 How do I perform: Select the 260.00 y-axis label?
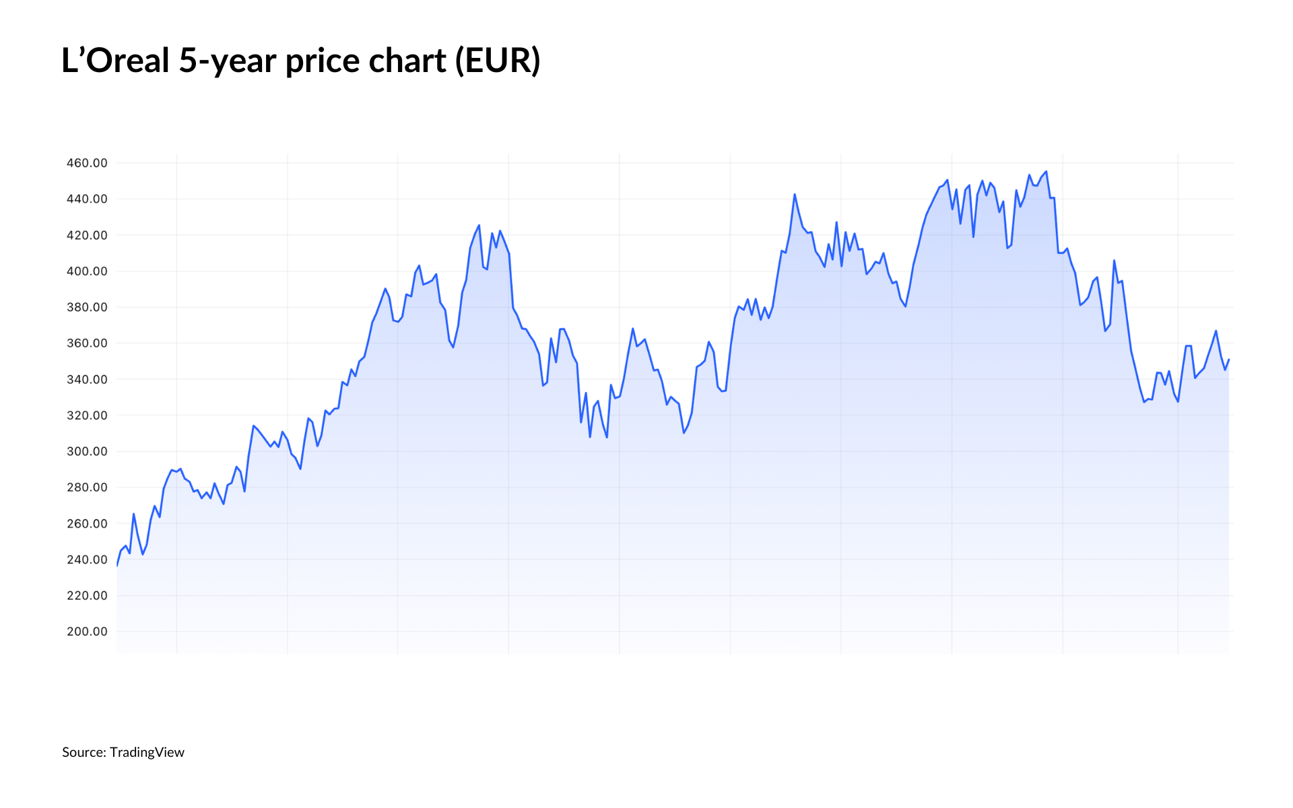(x=87, y=523)
